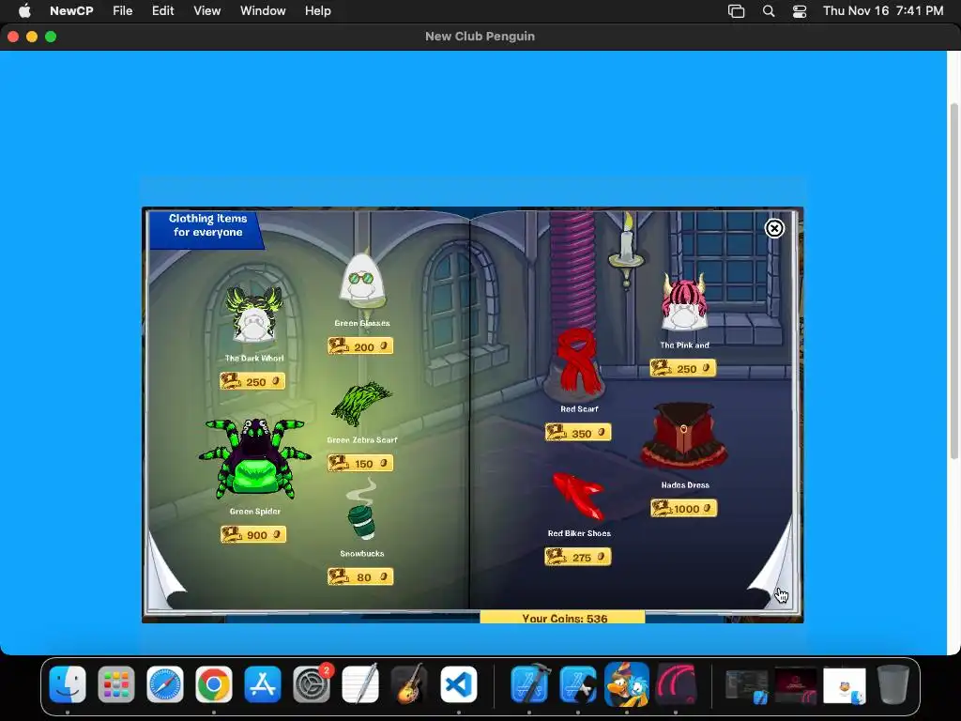Select The Dark Whorl wig item

pos(254,314)
